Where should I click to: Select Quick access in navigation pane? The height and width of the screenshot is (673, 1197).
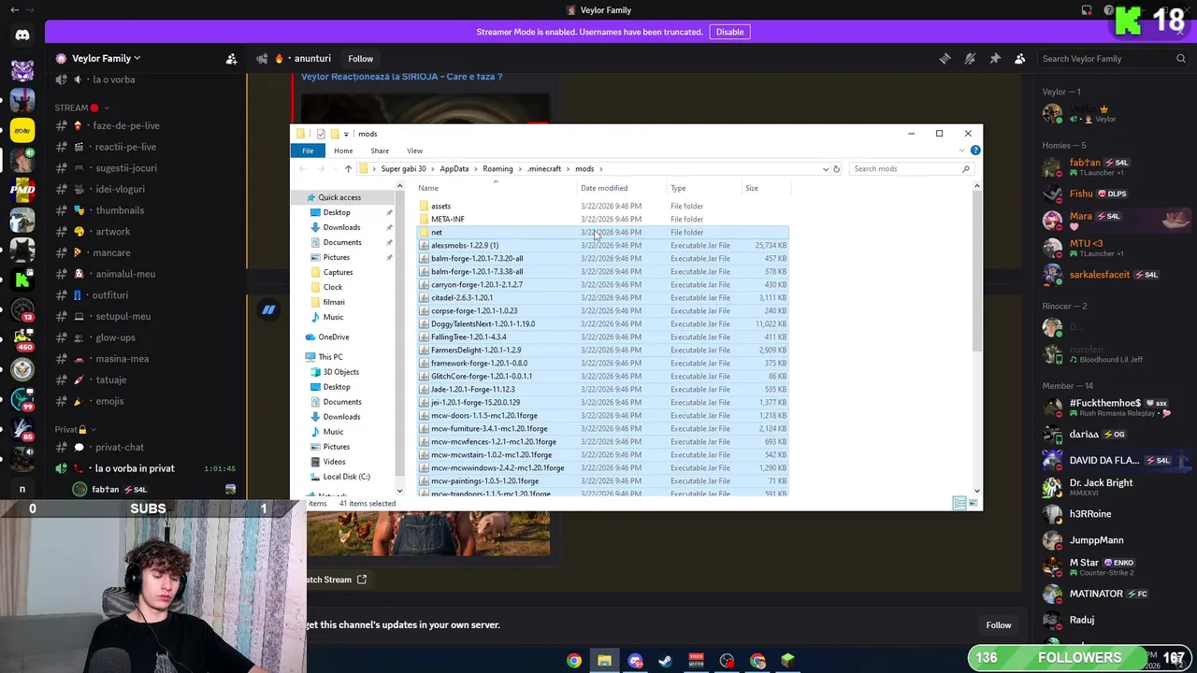339,197
